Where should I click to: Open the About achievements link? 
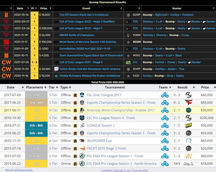19,170
